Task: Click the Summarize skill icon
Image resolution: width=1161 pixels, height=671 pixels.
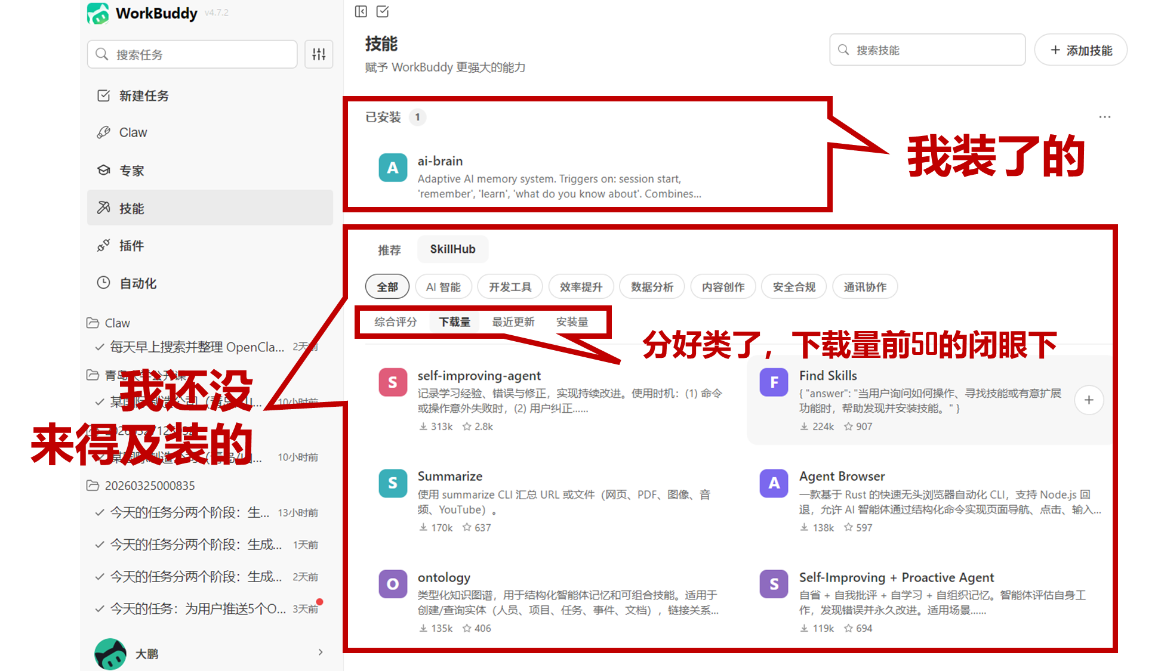Action: pos(393,483)
